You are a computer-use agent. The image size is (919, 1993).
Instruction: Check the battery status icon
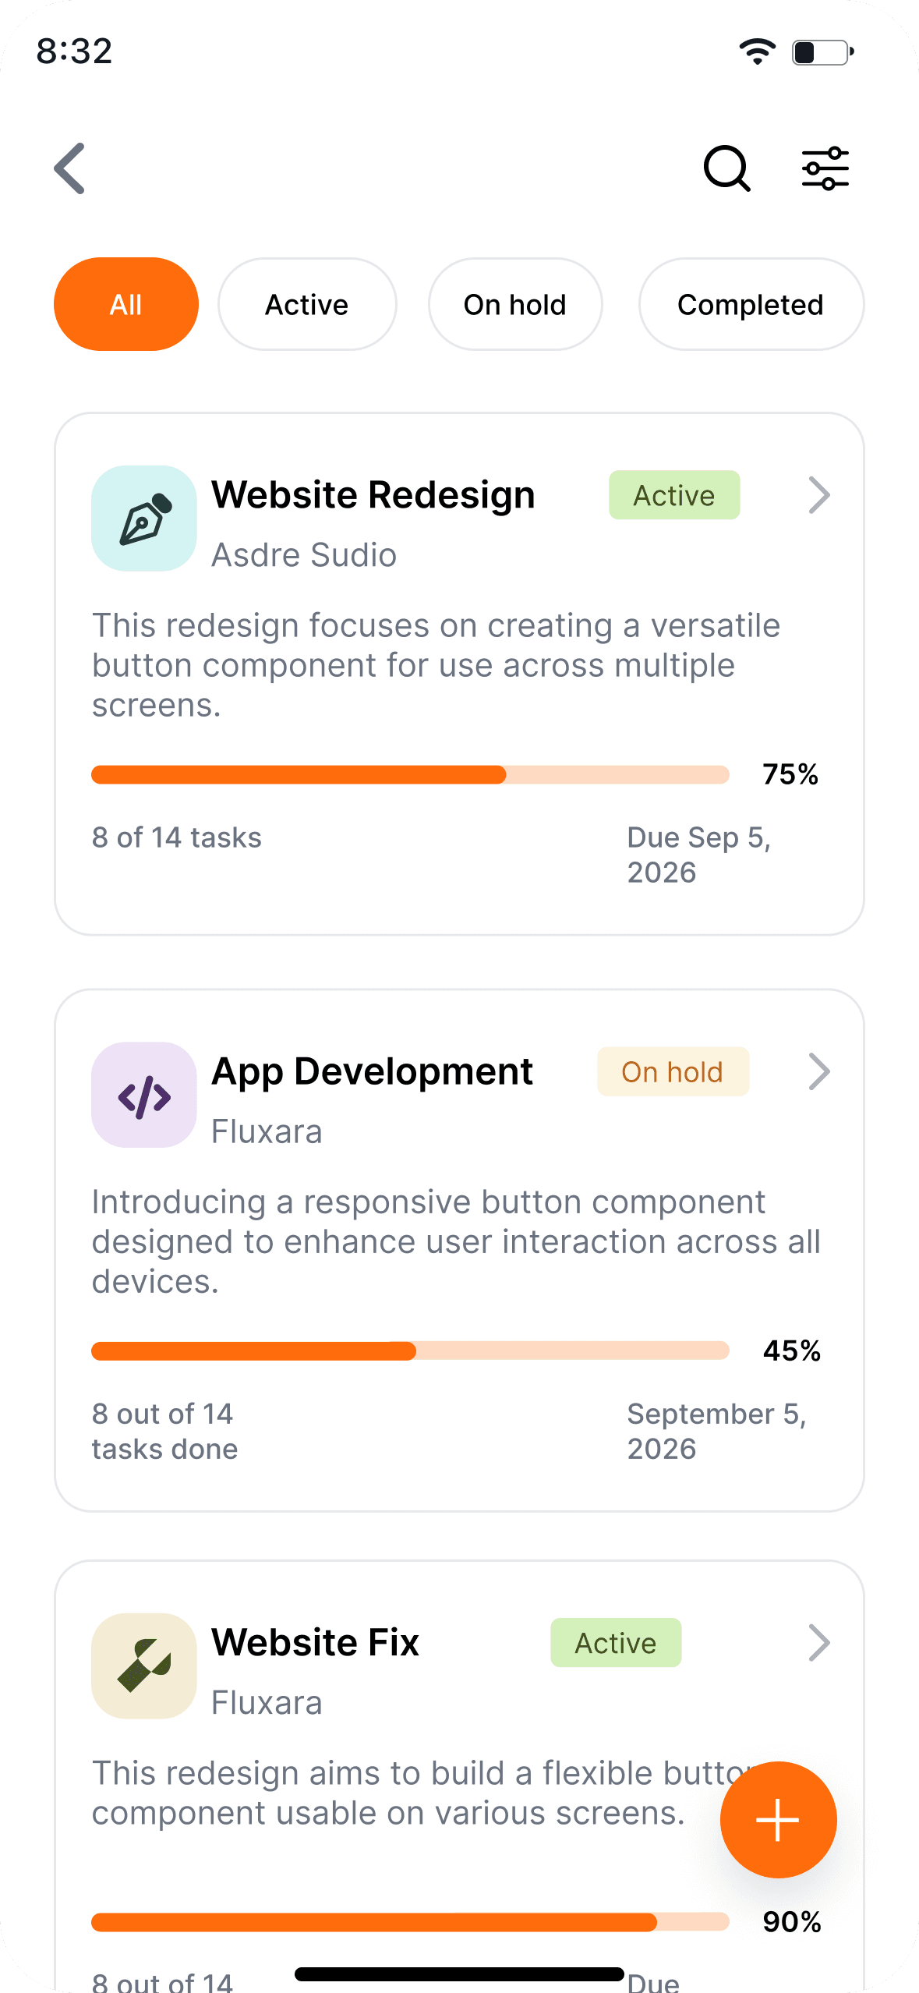click(x=823, y=52)
